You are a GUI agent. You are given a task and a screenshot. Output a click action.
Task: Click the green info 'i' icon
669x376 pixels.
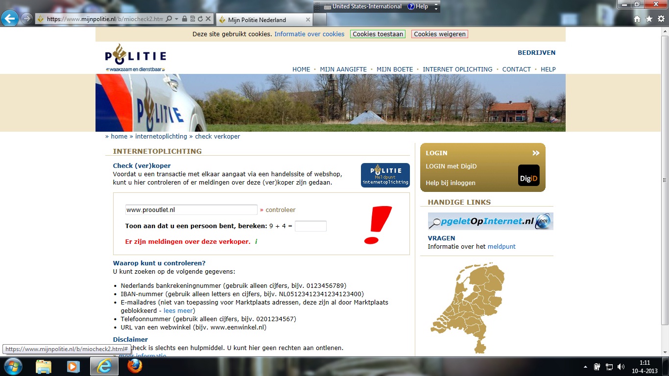pos(256,242)
